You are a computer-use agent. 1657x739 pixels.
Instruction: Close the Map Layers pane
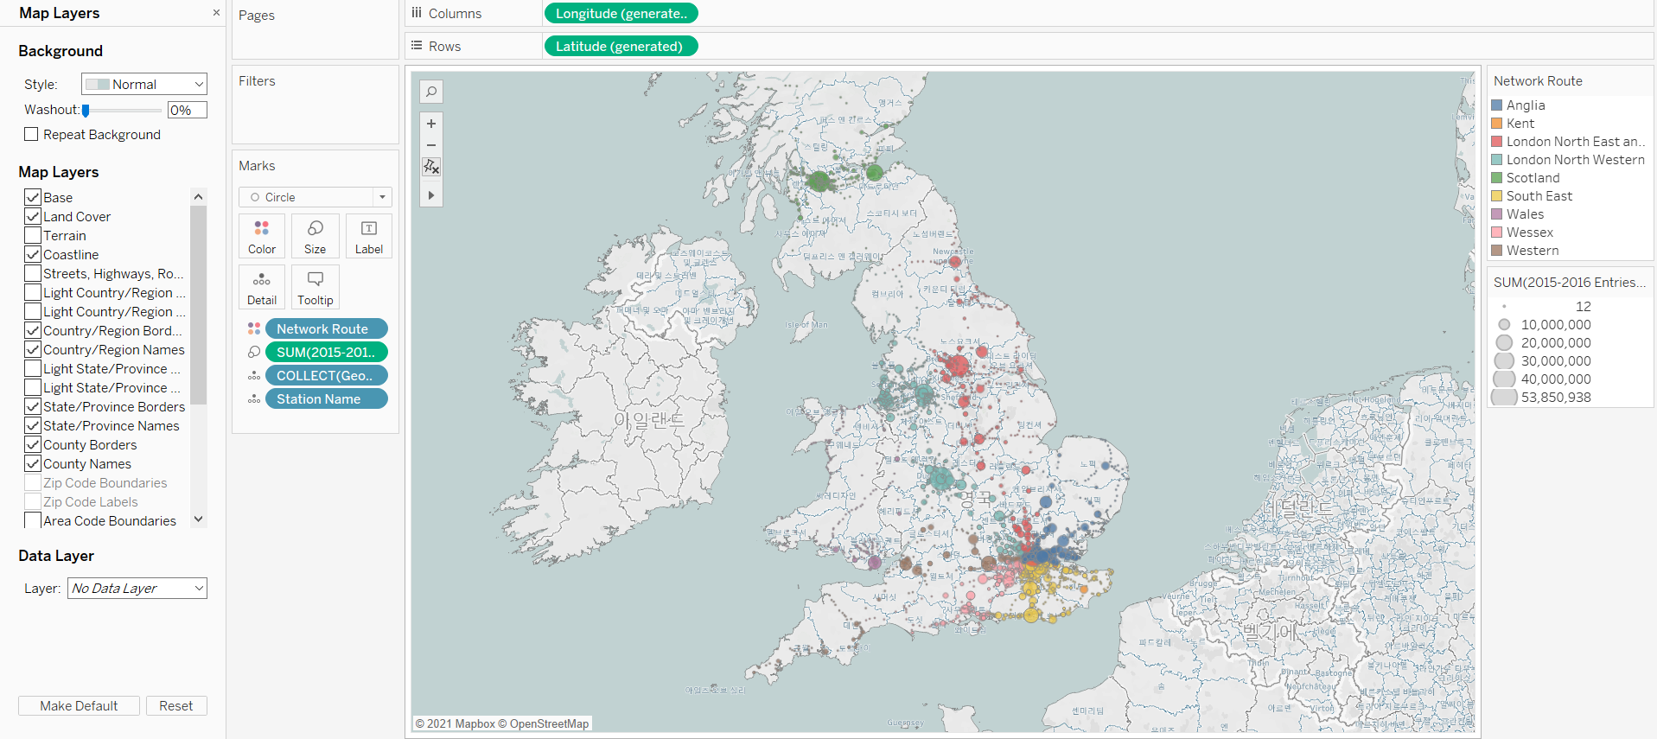point(216,13)
